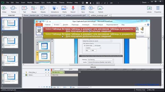Open the Themes menu in menu bar
Image resolution: width=165 pixels, height=92 pixels.
(x=62, y=3)
